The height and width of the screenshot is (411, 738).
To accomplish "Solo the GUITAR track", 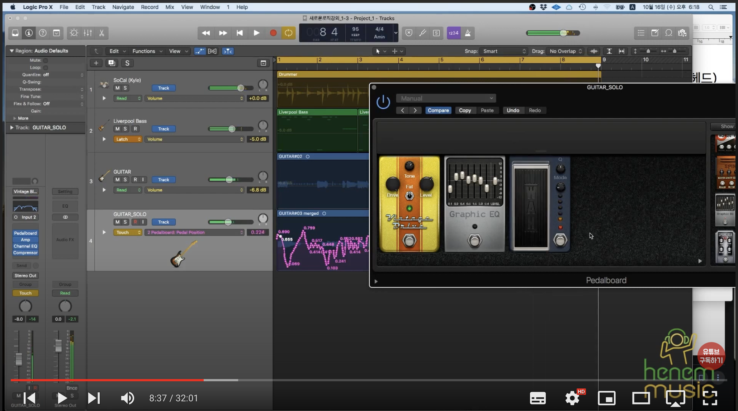I will (x=125, y=180).
